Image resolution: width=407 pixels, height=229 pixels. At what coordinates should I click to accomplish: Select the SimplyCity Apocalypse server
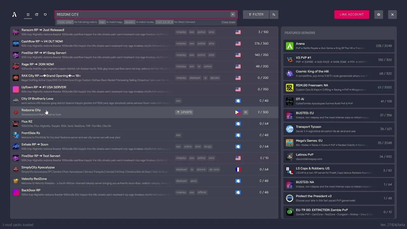pos(144,169)
